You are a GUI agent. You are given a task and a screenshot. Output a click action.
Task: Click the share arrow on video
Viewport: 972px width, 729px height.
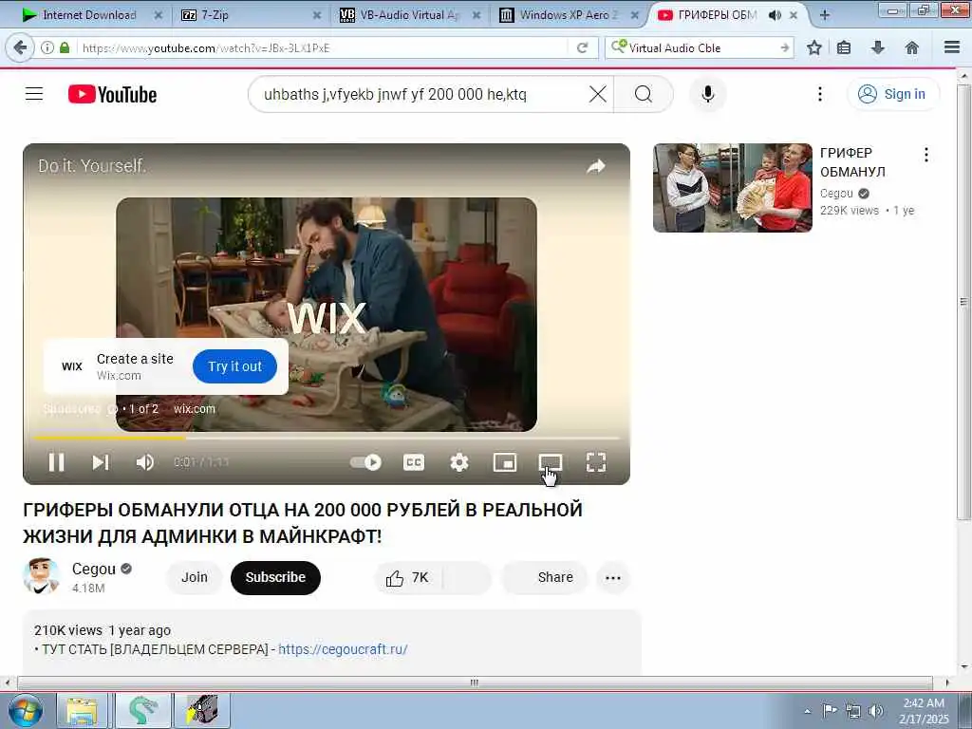596,166
